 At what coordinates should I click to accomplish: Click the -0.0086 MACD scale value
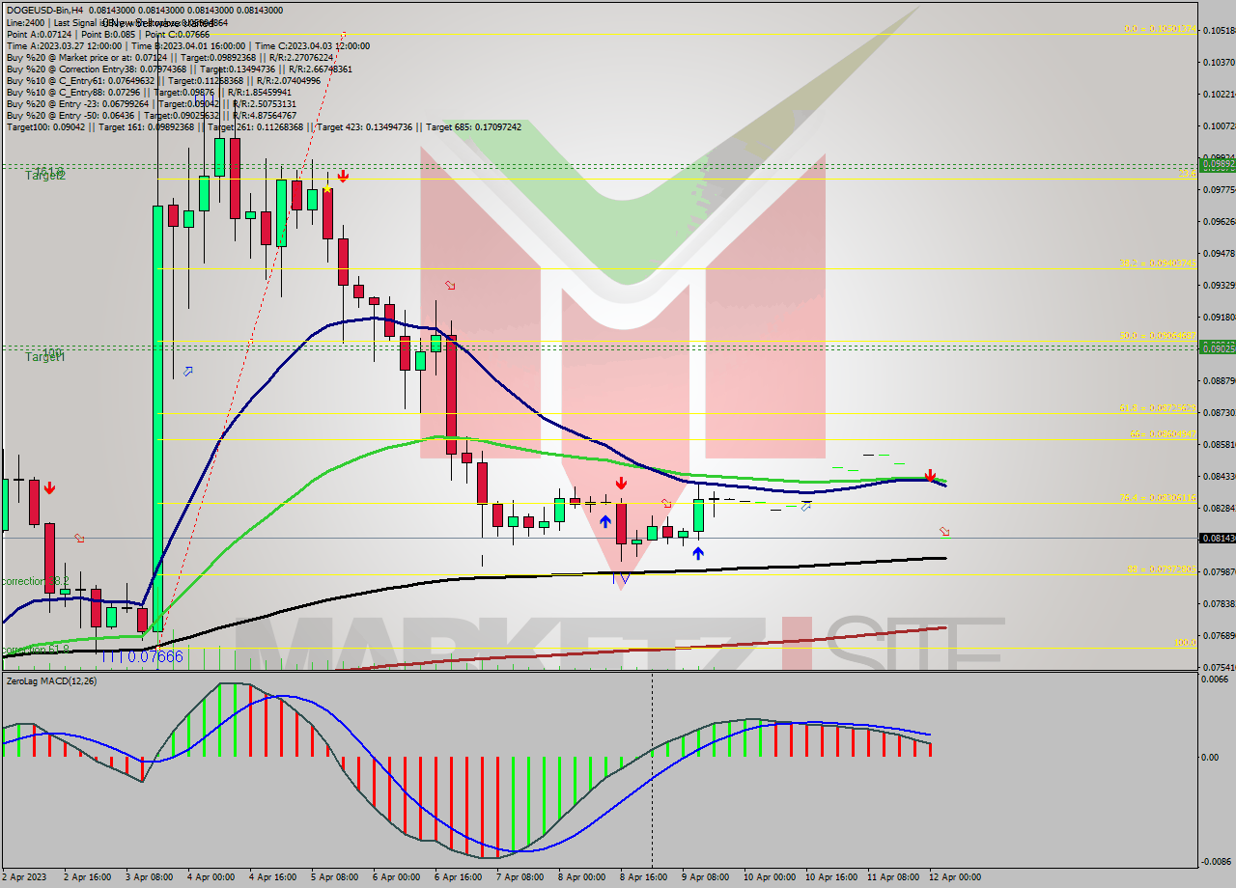click(x=1217, y=861)
